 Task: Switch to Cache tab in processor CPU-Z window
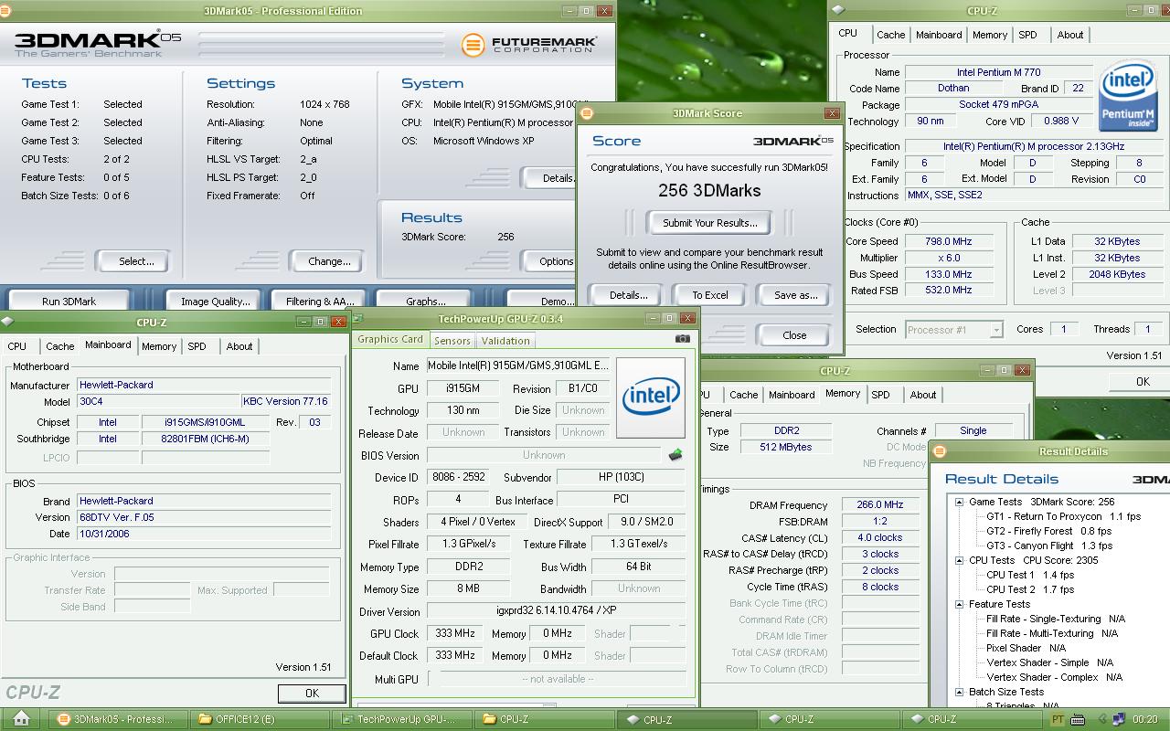(x=890, y=35)
